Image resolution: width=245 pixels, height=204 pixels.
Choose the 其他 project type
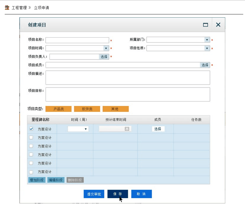coord(115,109)
